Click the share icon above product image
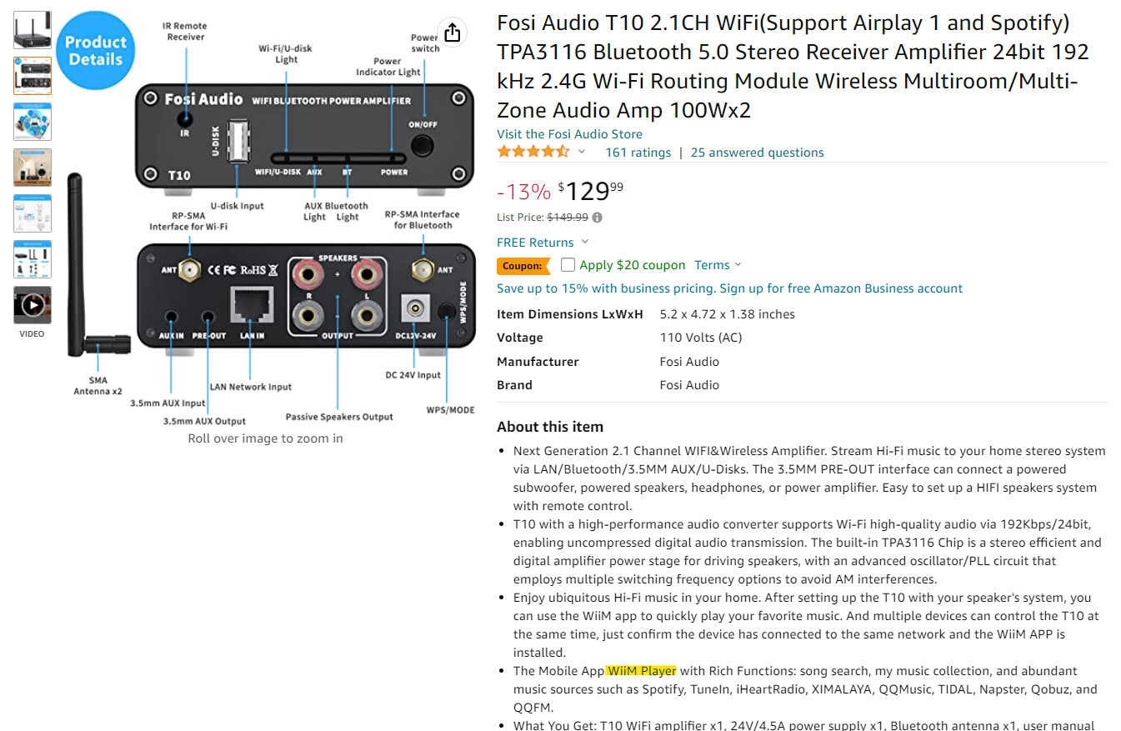Viewport: 1121px width, 731px height. (452, 33)
